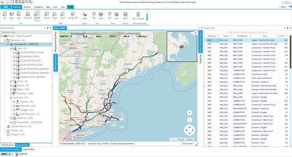292x157 pixels.
Task: Expand the Project (New Project) node
Action: click(2, 36)
